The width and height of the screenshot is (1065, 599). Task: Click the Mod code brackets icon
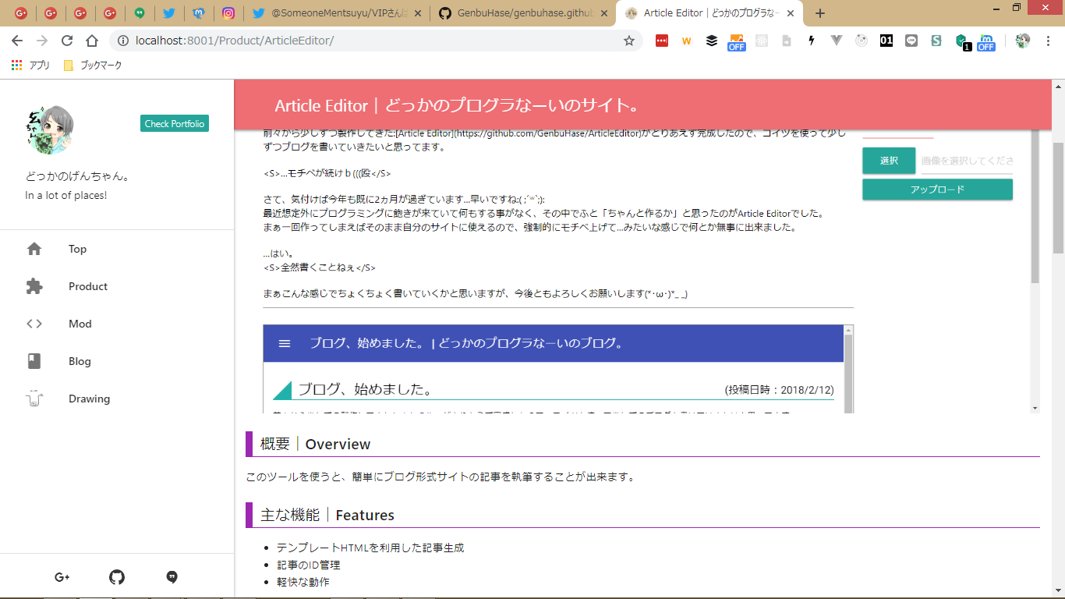pos(34,324)
